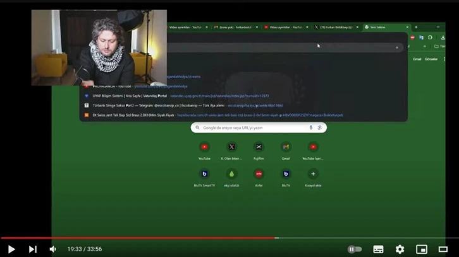Add a new shortcut with Kısayol ekle
459x257 pixels.
coord(313,178)
